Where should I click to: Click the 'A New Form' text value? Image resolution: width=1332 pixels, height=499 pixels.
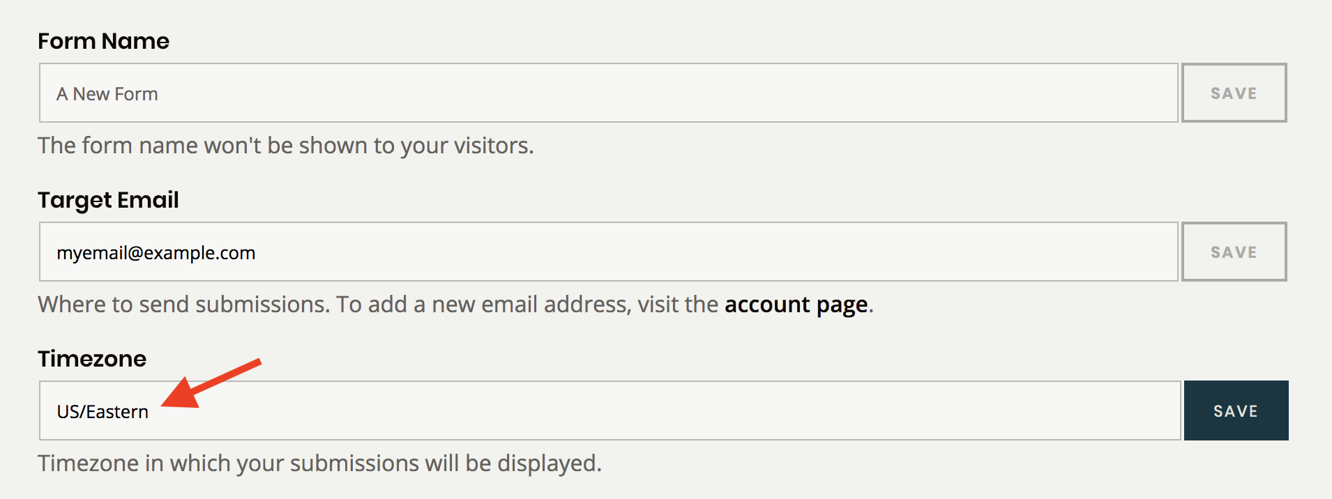click(107, 94)
